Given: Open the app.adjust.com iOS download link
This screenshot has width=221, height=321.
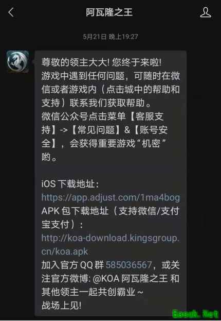Looking at the screenshot, I should click(x=110, y=197).
